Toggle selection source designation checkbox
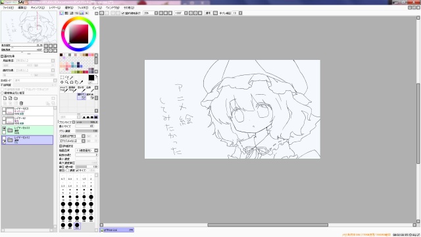This screenshot has height=237, width=421. tap(3, 93)
